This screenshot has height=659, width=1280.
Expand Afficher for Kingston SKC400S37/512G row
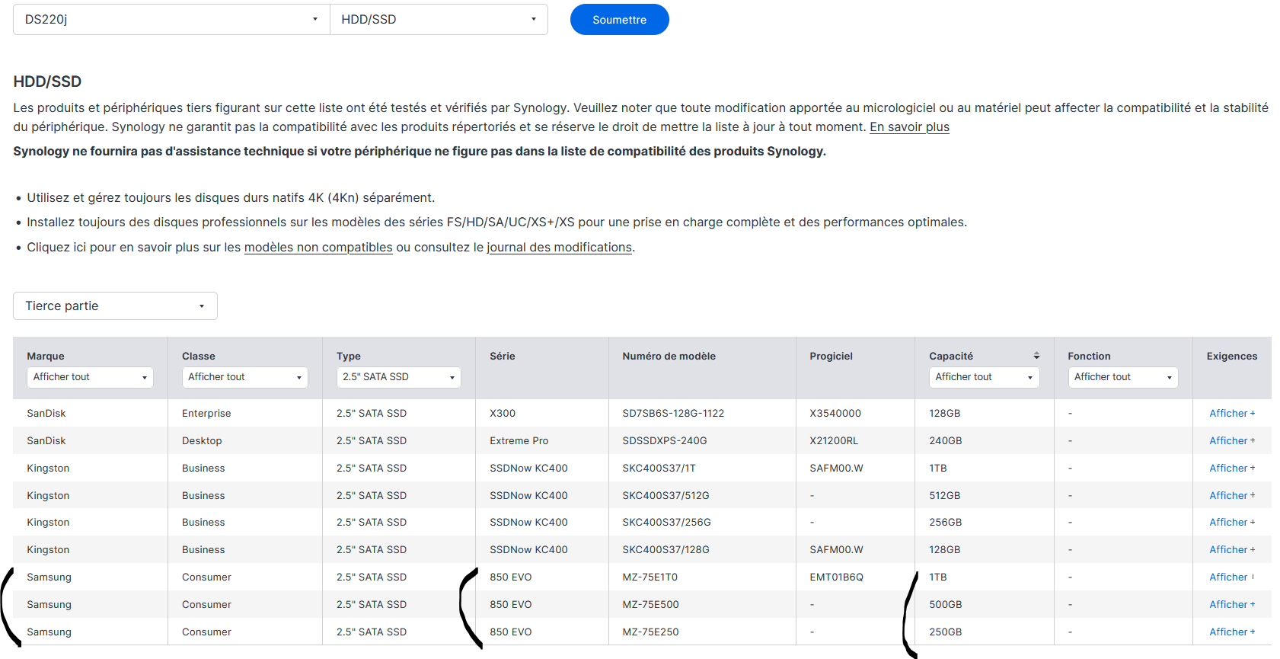pyautogui.click(x=1231, y=496)
